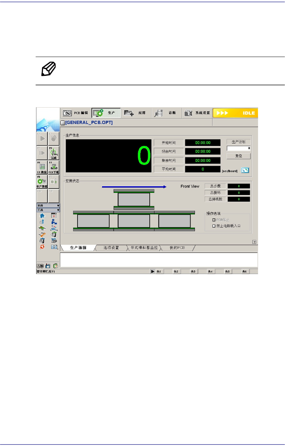Click the blue home icon in tools
The image size is (285, 448).
pyautogui.click(x=42, y=216)
